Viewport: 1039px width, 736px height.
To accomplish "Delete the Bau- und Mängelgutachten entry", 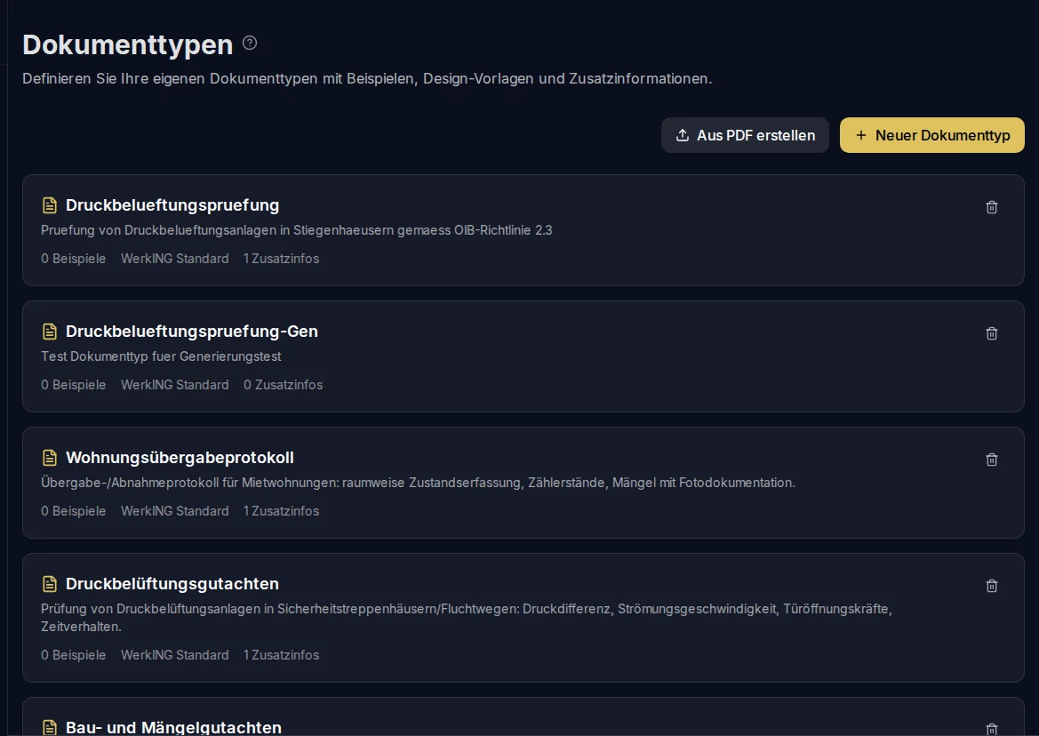I will tap(991, 729).
